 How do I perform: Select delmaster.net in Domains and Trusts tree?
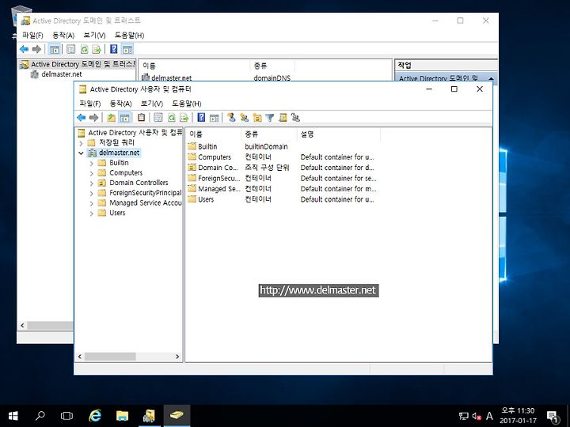[x=62, y=74]
